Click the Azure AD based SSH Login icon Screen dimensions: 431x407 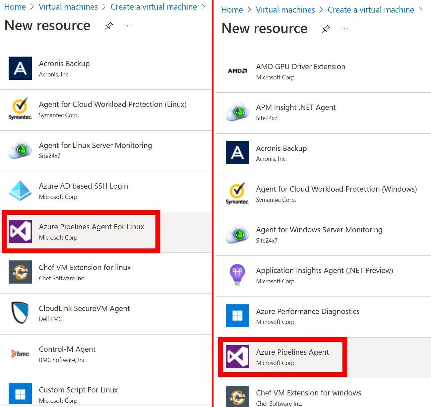click(x=20, y=191)
